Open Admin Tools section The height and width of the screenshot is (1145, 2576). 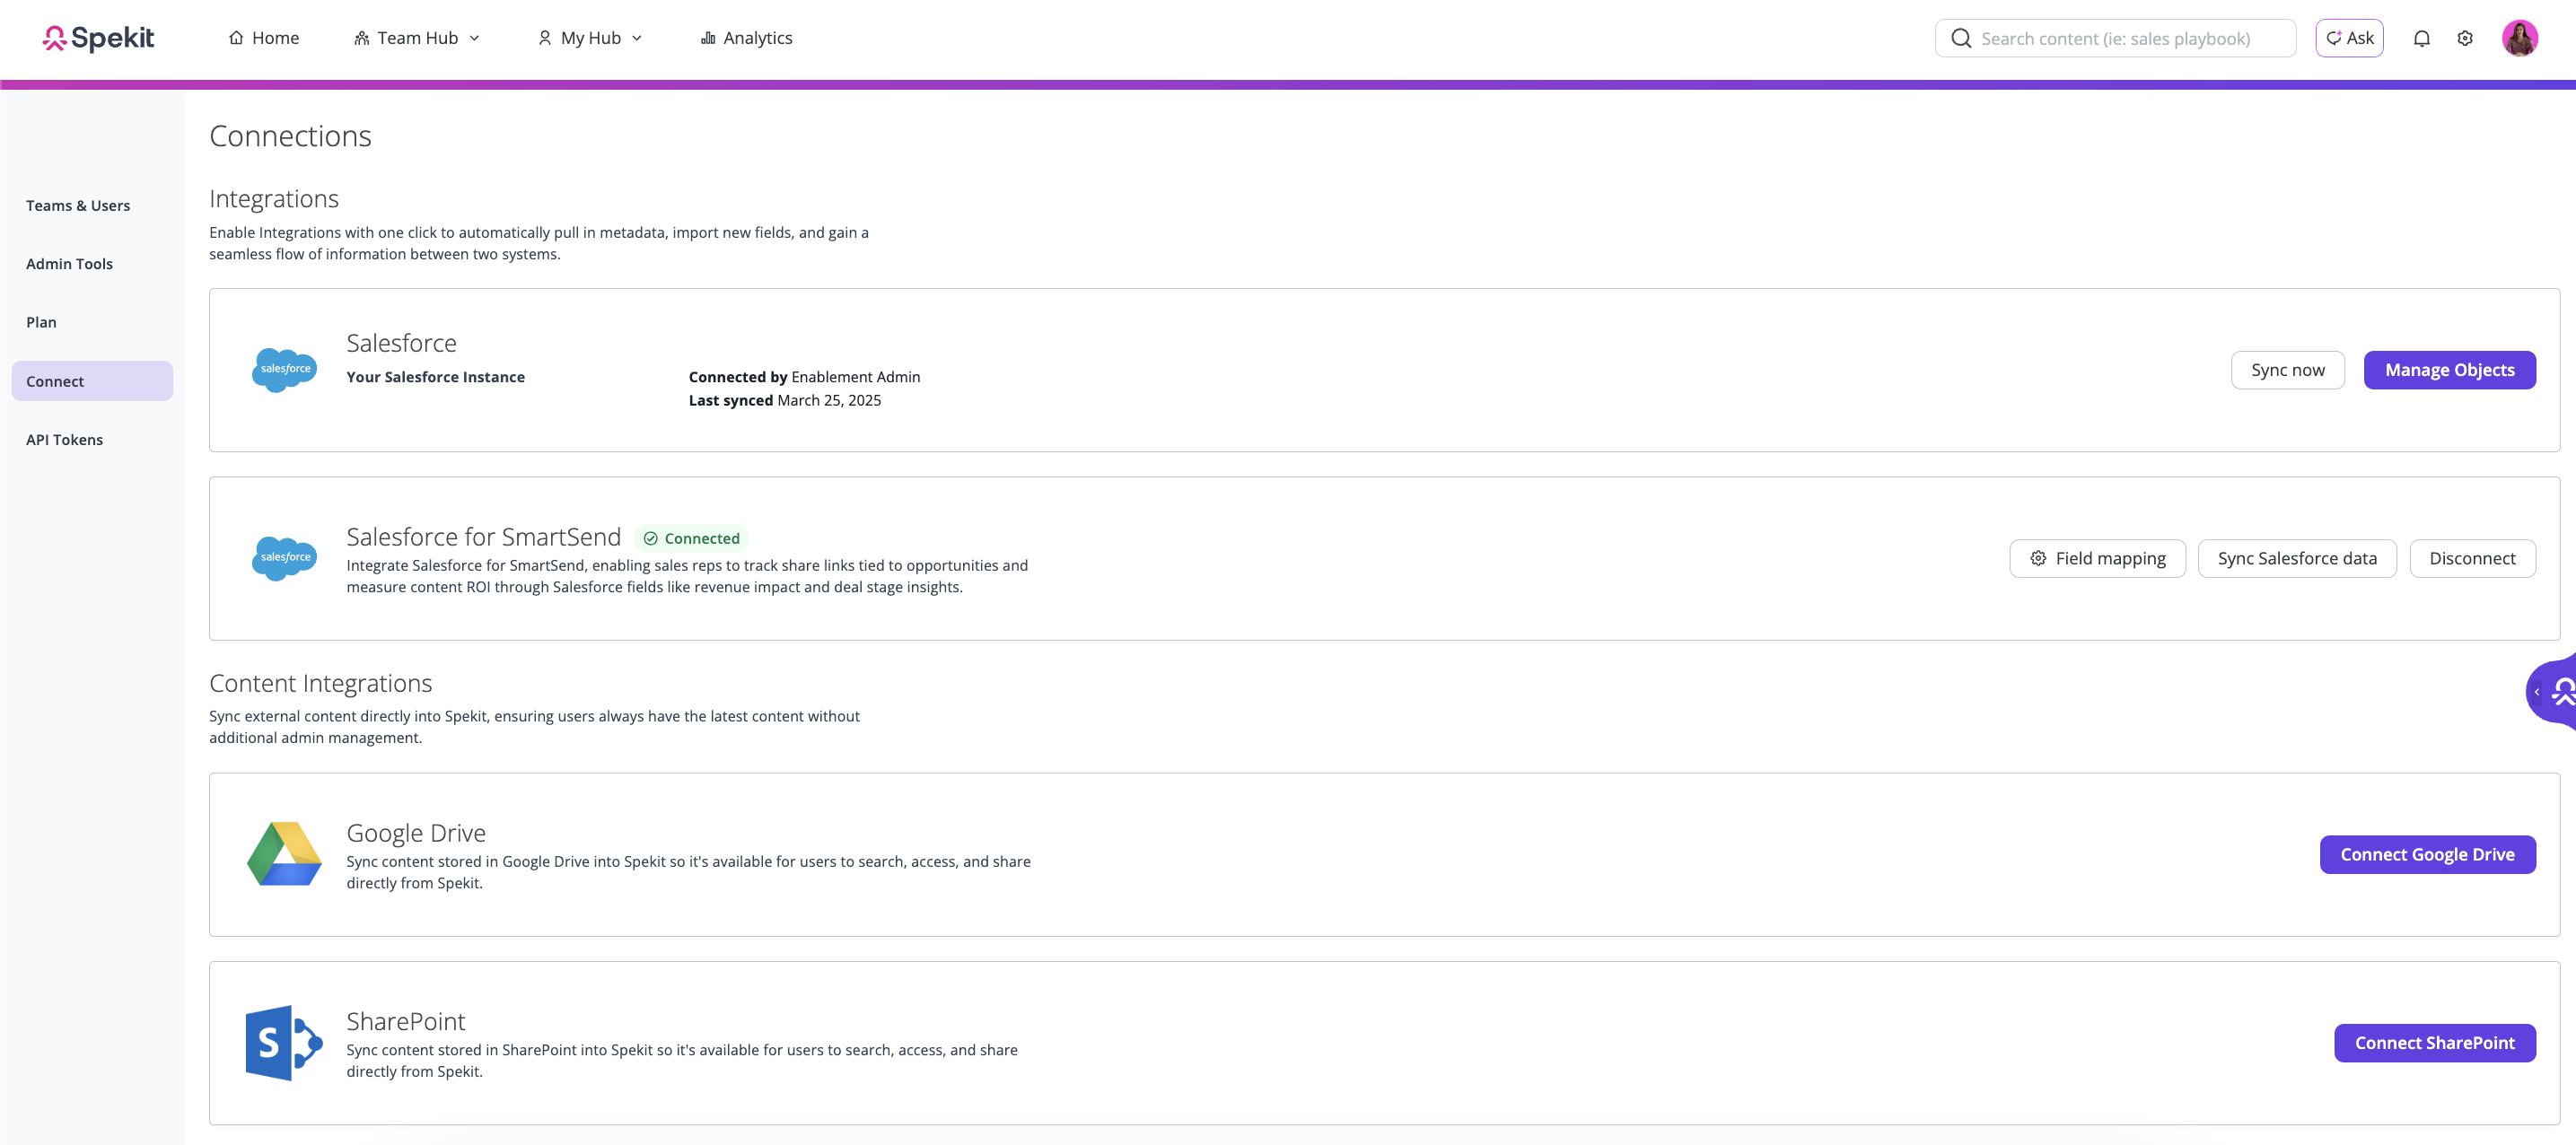(x=69, y=264)
